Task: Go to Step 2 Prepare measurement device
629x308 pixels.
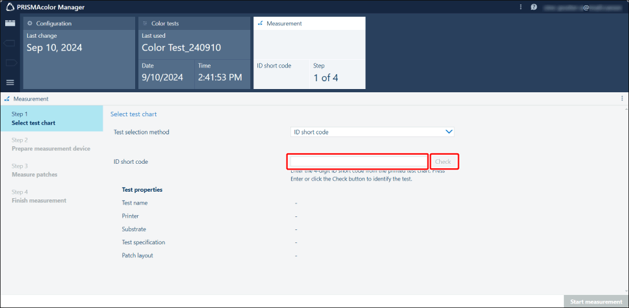Action: click(51, 144)
